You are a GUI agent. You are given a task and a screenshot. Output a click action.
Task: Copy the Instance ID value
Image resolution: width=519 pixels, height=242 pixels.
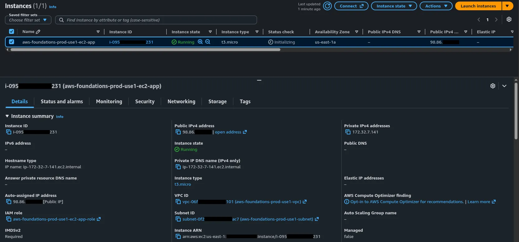coord(9,132)
